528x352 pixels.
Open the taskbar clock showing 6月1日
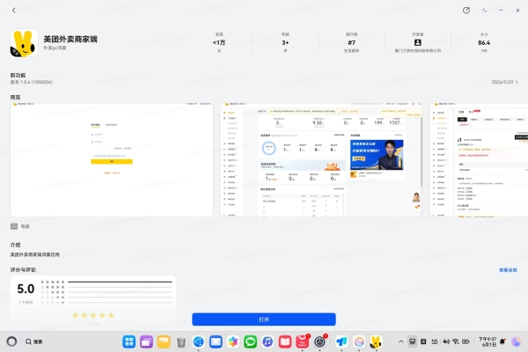(488, 341)
